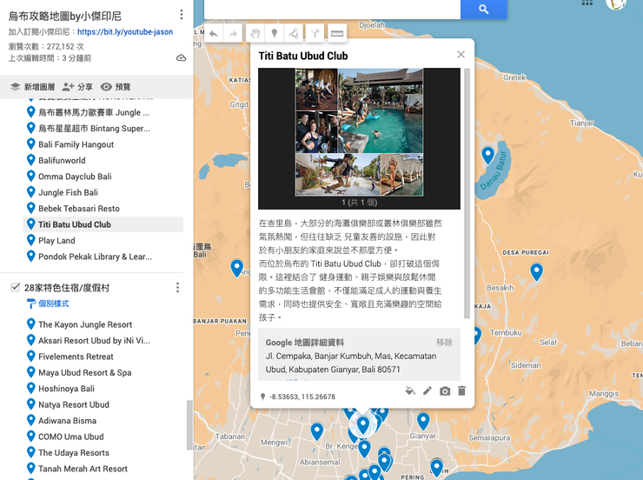Open the map title three-dot menu
Screen dimensions: 643x480
point(181,15)
